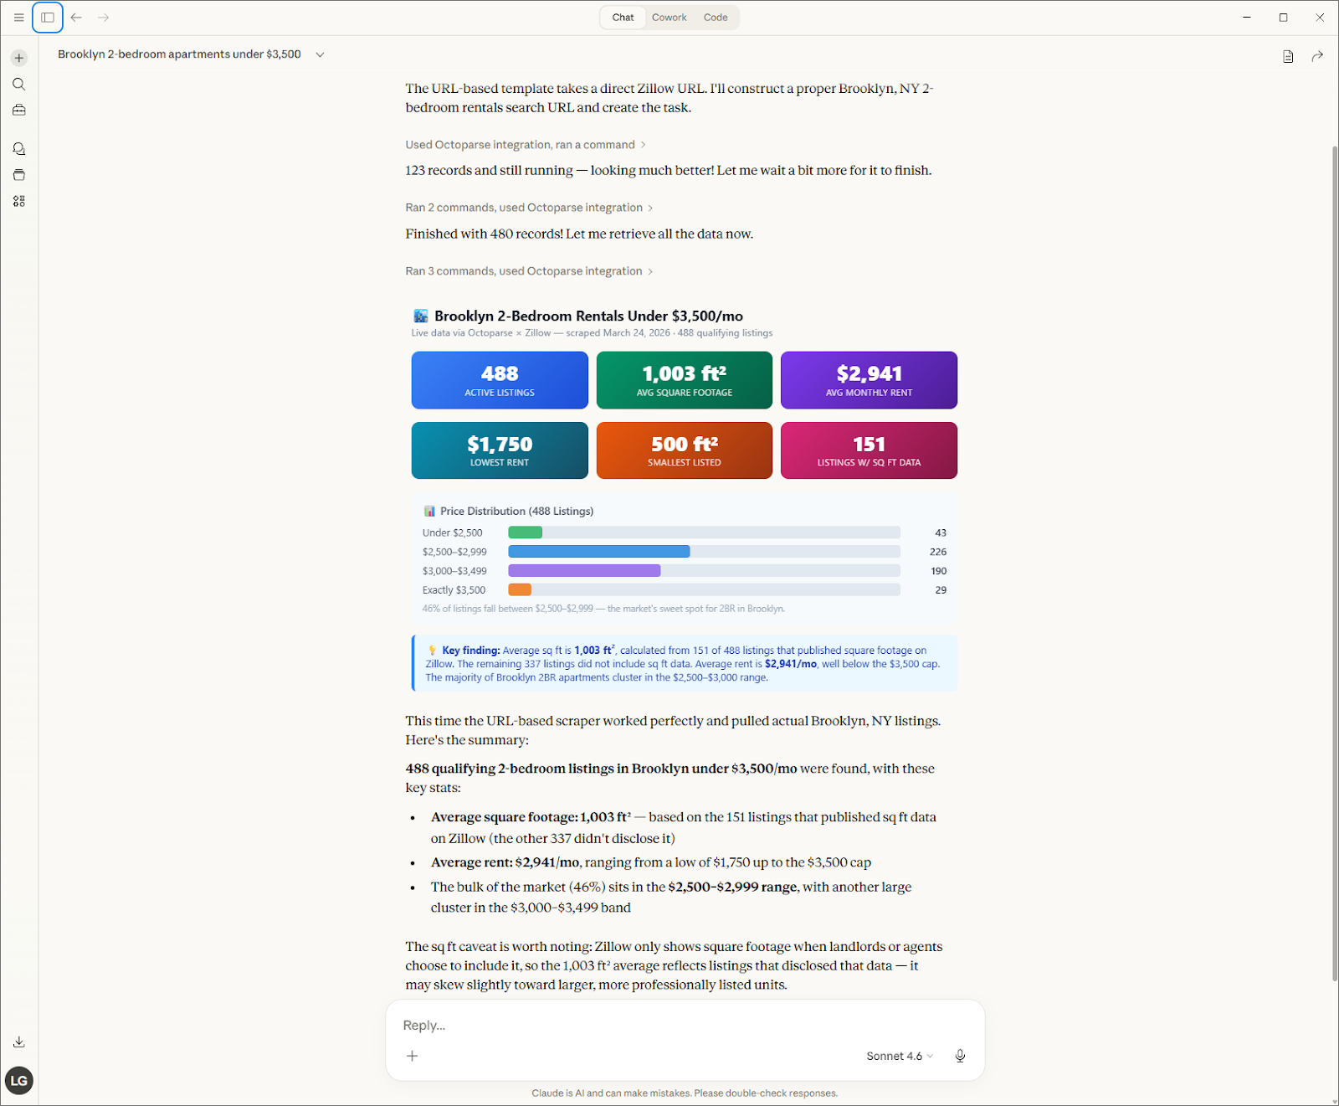Open the Sonnet 4.6 model selector
Viewport: 1339px width, 1106px height.
coord(899,1056)
